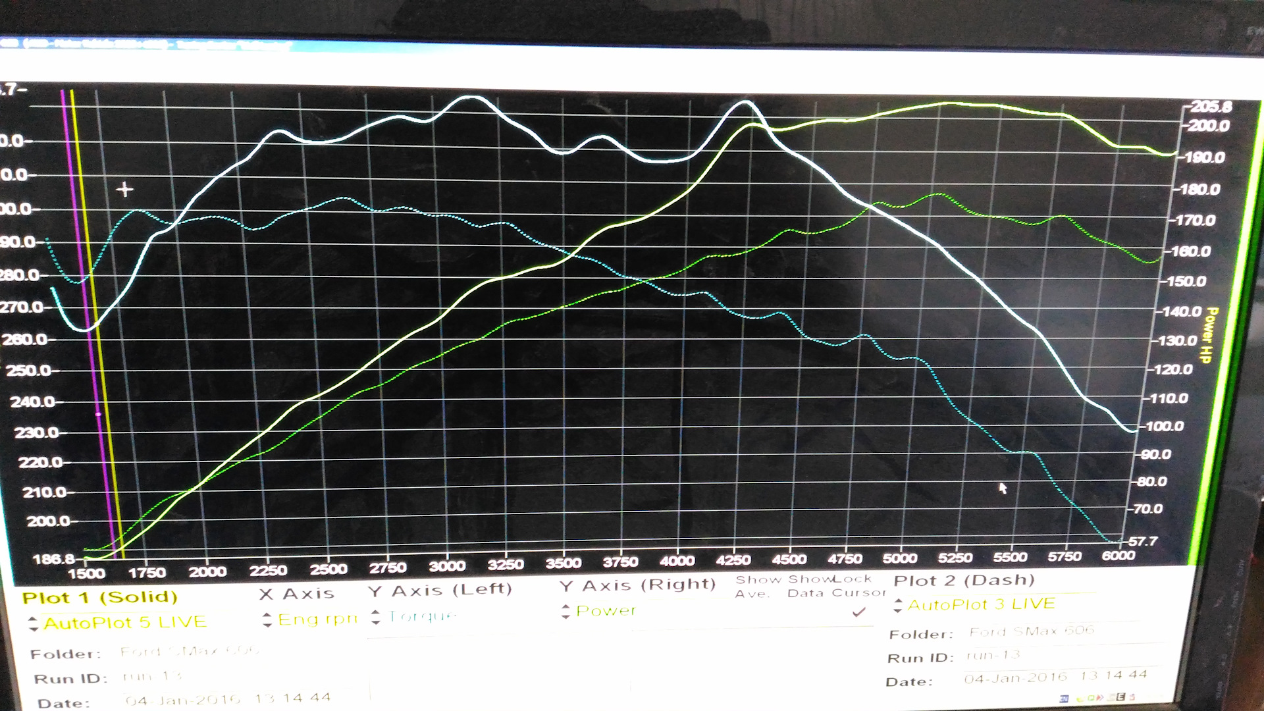Screen dimensions: 1264x711
Task: Click the white crosshair marker on graph
Action: [x=124, y=190]
